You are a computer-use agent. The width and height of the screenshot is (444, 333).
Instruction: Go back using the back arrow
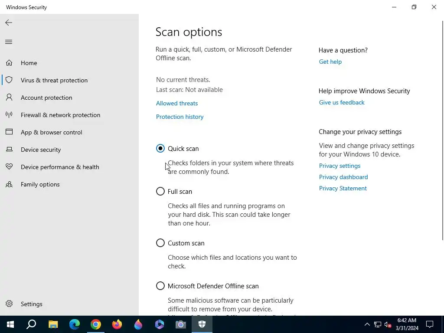[9, 23]
